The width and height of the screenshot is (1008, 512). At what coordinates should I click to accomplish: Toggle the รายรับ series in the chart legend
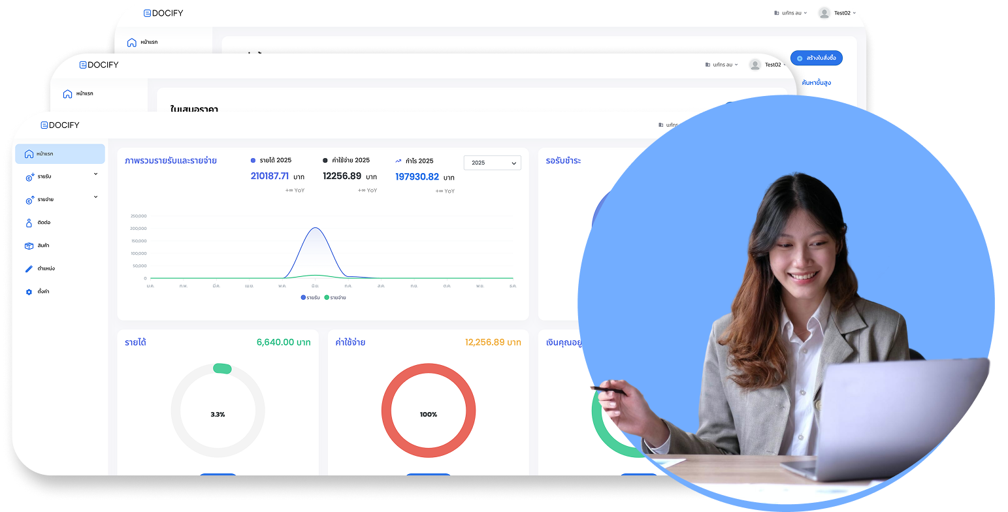click(307, 297)
